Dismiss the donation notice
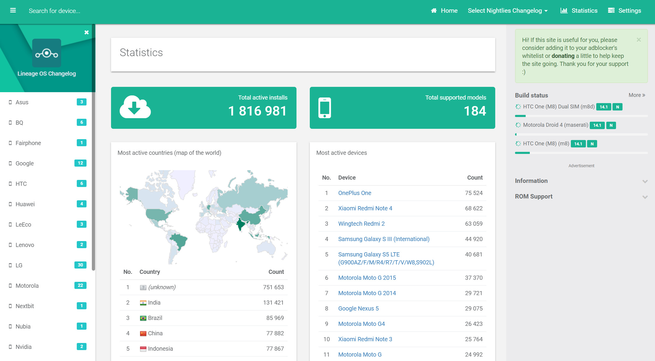This screenshot has width=655, height=361. pos(639,40)
